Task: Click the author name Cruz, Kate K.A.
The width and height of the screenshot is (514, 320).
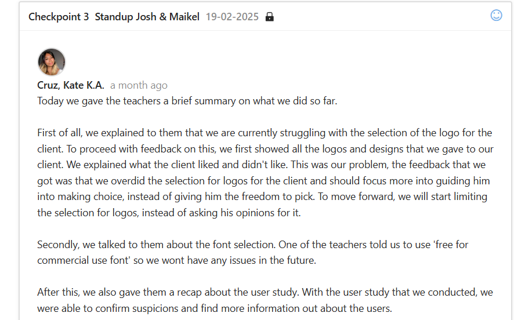Action: (71, 85)
